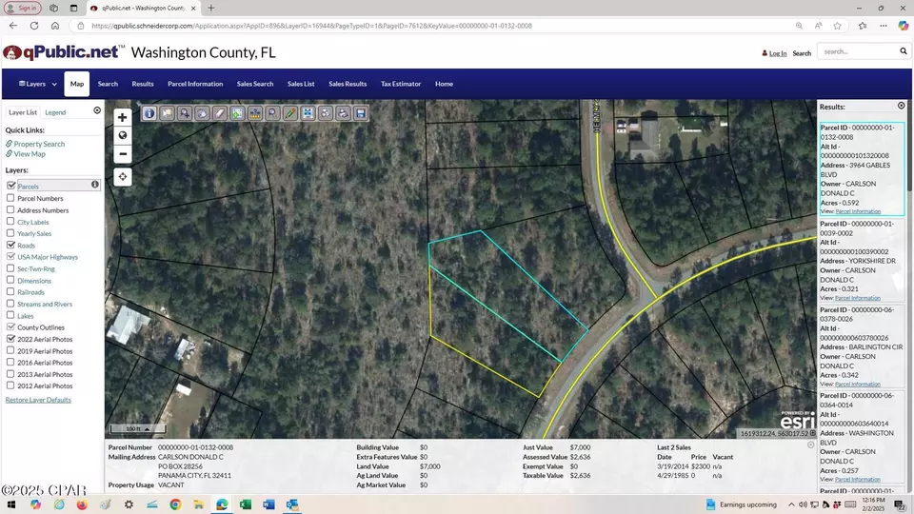Collapse the Results panel with its arrow

pyautogui.click(x=902, y=106)
